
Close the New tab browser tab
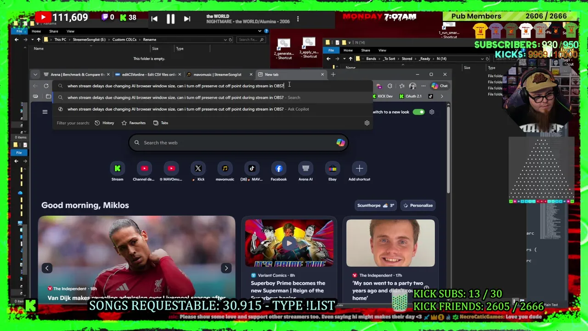[x=322, y=74]
